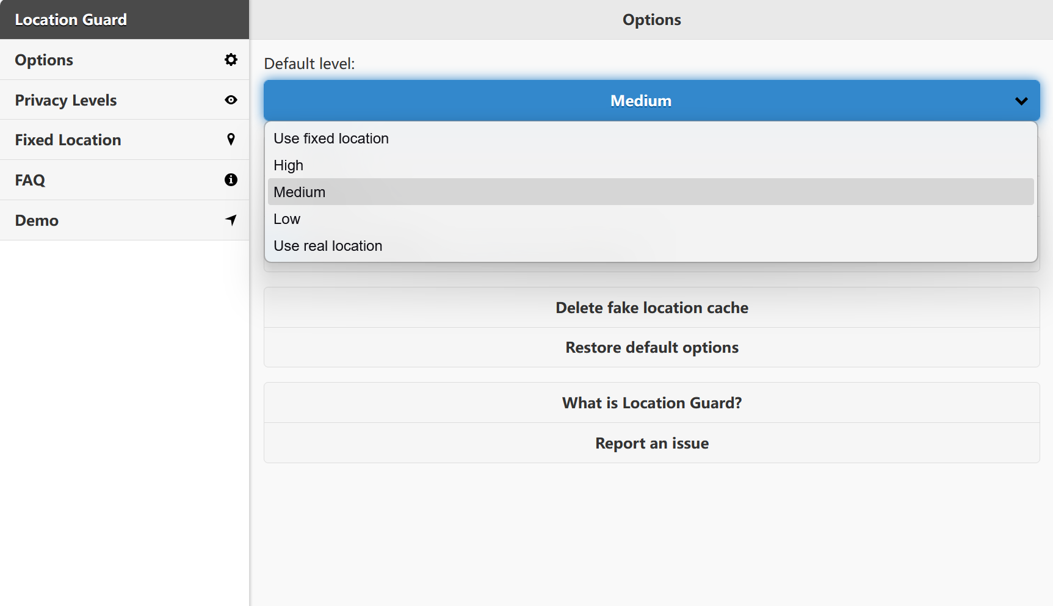Open the Privacy Levels page

click(65, 99)
